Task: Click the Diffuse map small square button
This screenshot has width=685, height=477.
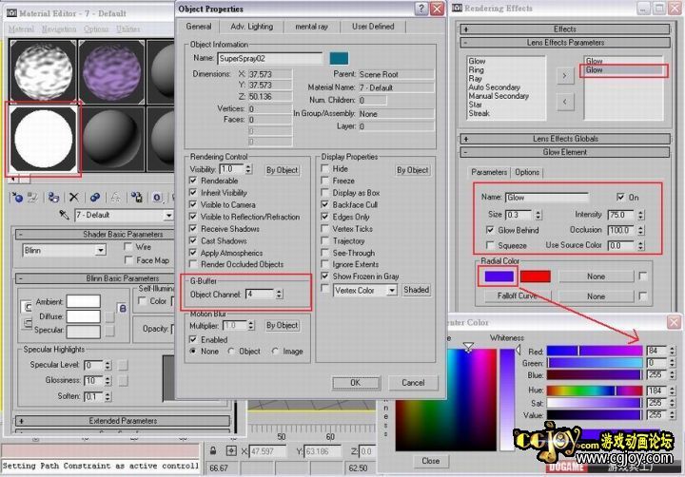Action: 109,316
